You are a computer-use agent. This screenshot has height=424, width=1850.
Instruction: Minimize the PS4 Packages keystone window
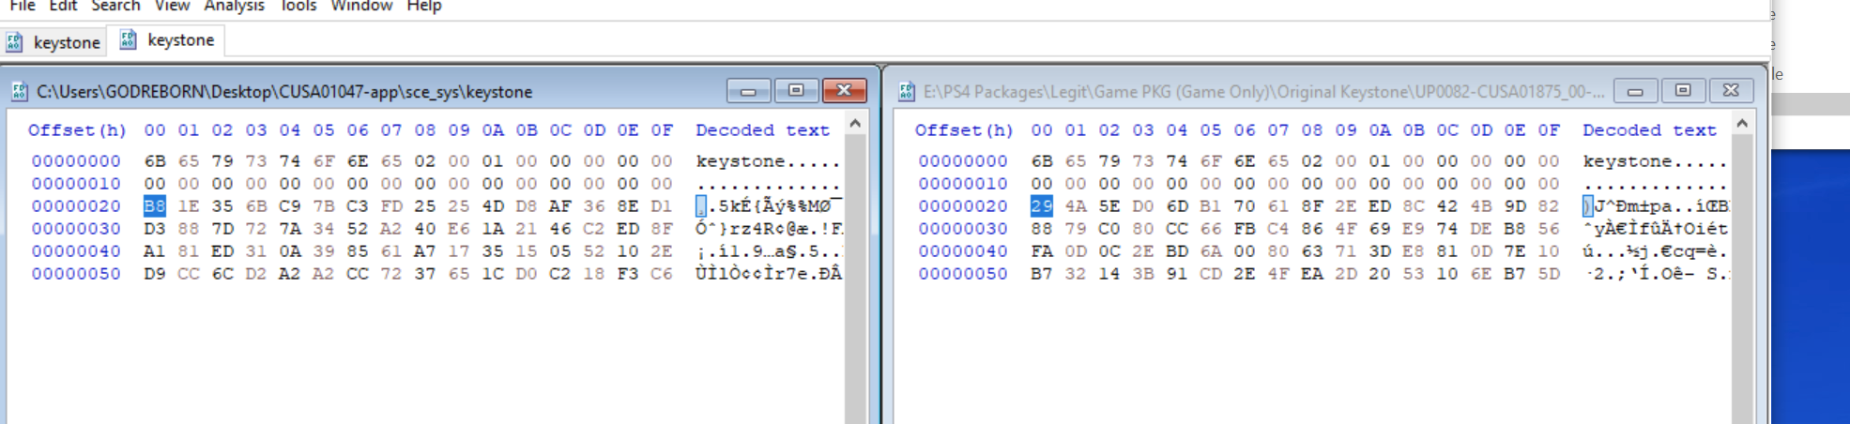click(1635, 90)
